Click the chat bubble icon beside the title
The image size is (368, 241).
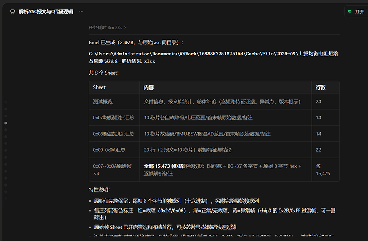[13, 12]
